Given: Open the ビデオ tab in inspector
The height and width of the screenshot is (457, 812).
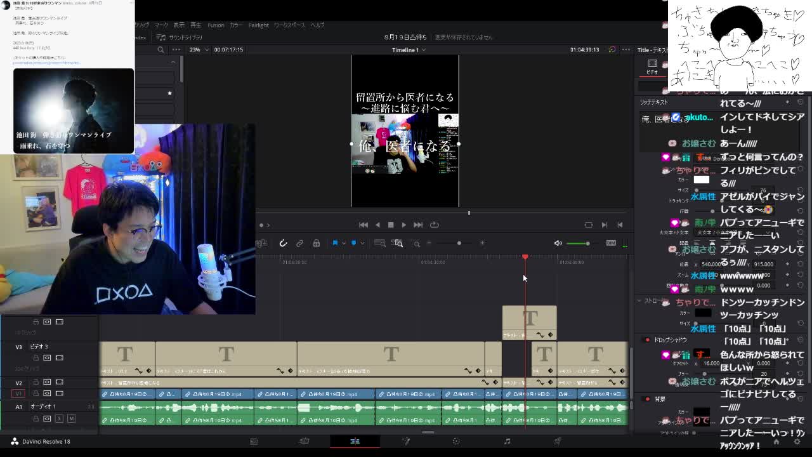Looking at the screenshot, I should pyautogui.click(x=652, y=67).
